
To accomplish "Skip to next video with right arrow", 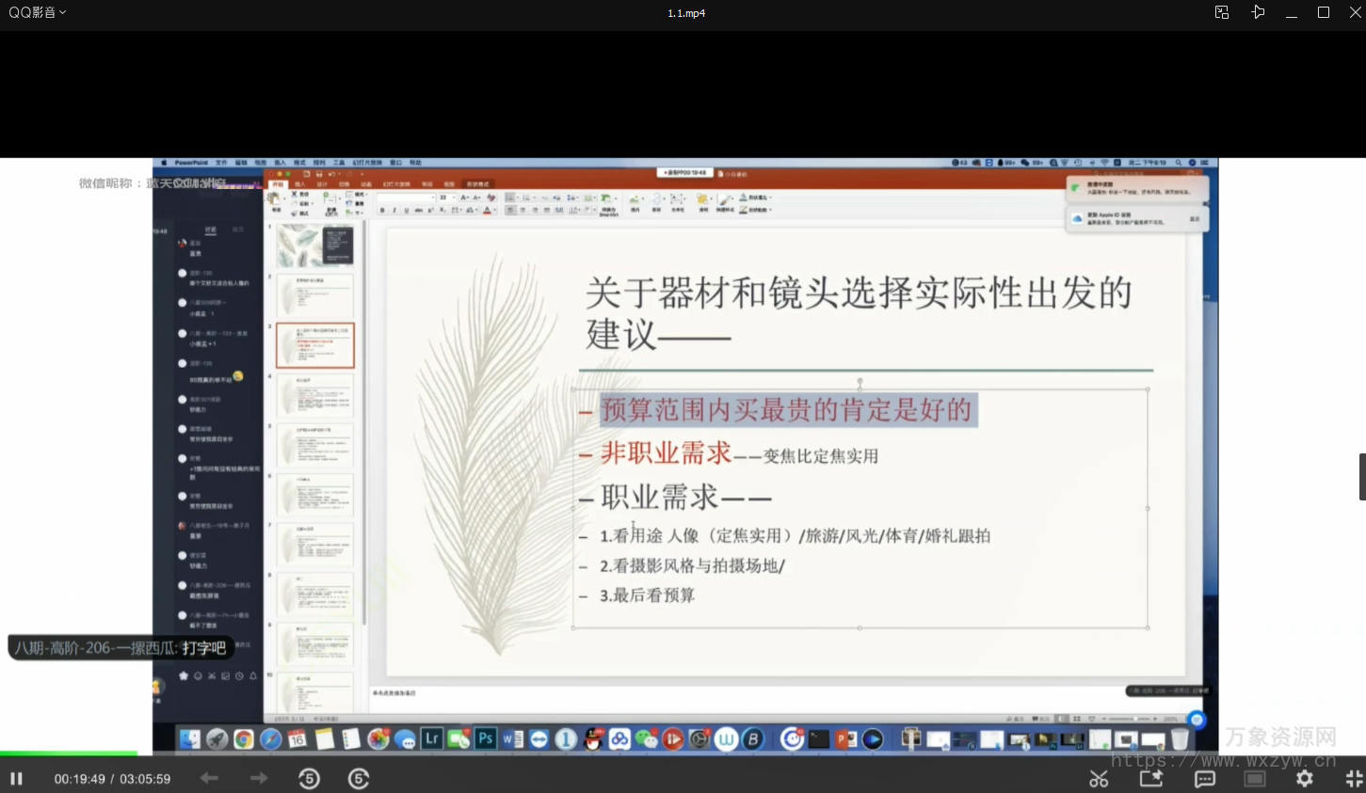I will [259, 778].
